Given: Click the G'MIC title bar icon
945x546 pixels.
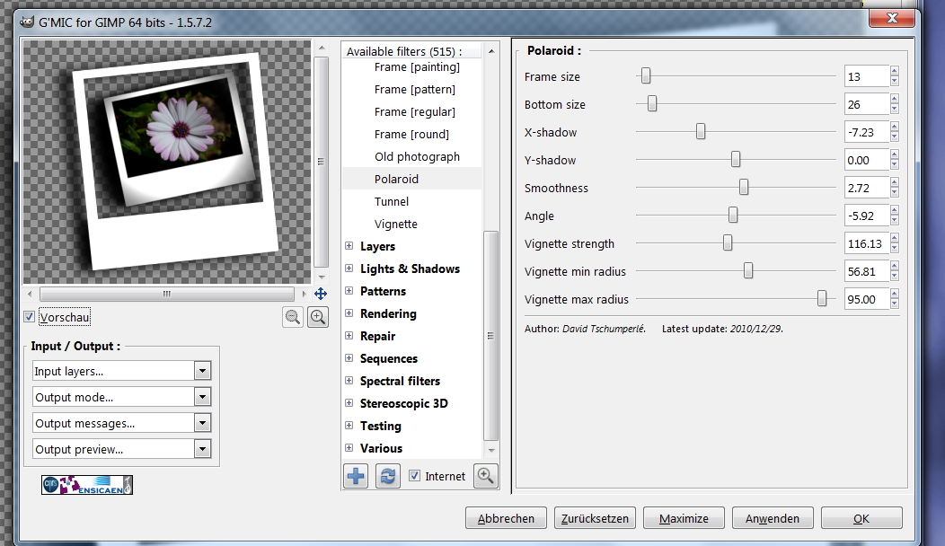Looking at the screenshot, I should [27, 22].
